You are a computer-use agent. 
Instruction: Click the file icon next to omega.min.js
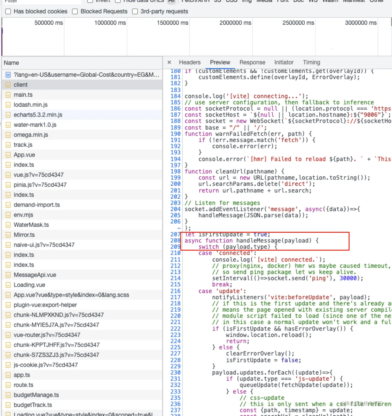(x=8, y=135)
